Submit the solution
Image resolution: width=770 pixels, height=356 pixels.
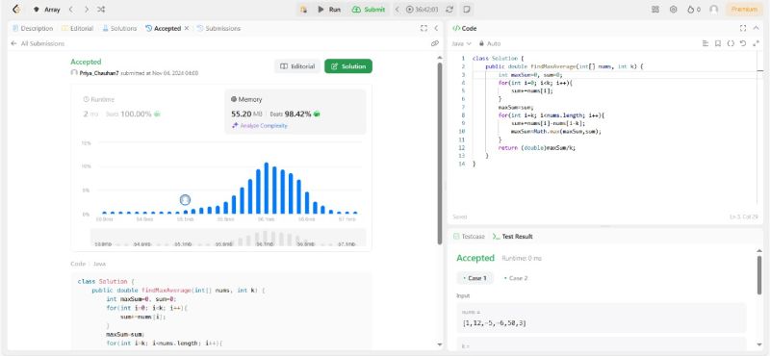pos(369,10)
